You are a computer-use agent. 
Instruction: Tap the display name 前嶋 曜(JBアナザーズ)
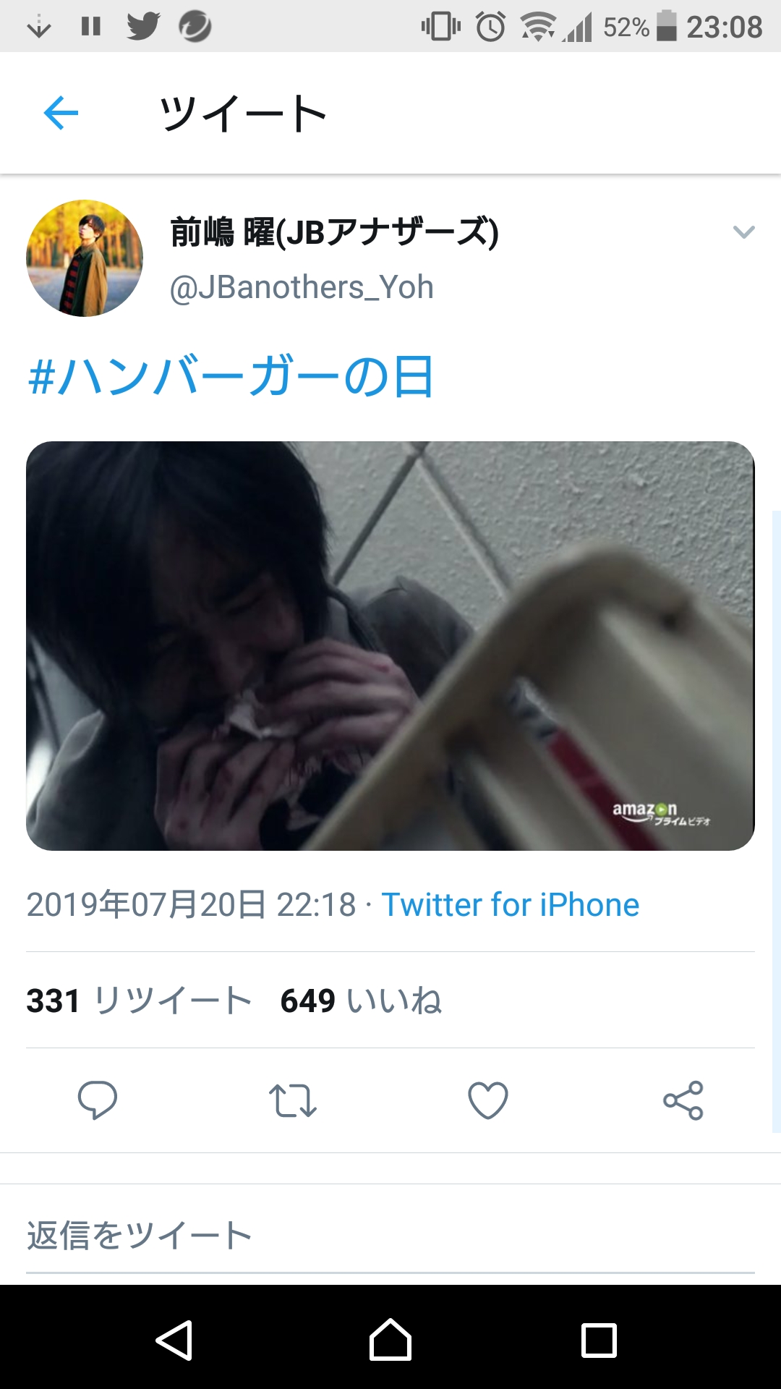[x=334, y=232]
